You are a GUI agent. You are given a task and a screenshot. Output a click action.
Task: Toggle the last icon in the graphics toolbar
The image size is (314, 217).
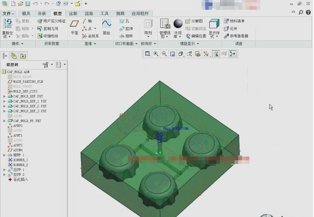[x=232, y=54]
